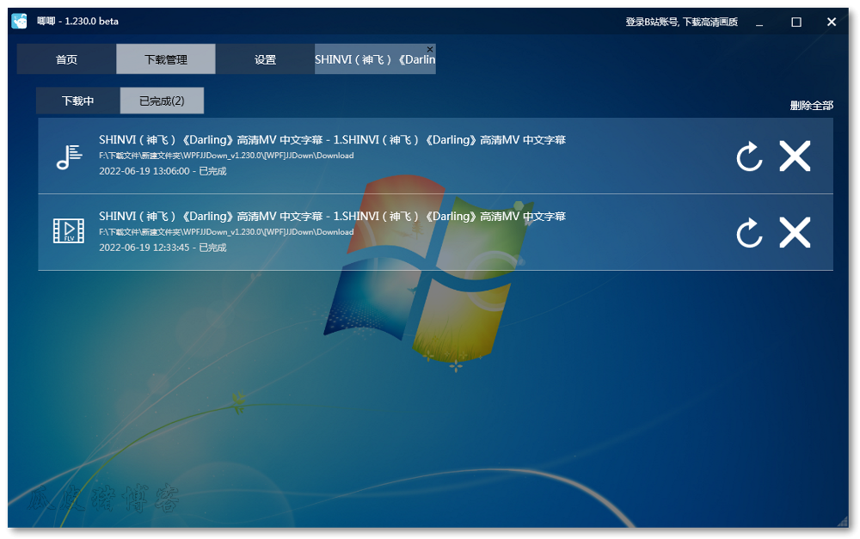Maximize the 唧唧 window
This screenshot has height=539, width=860.
(x=796, y=22)
